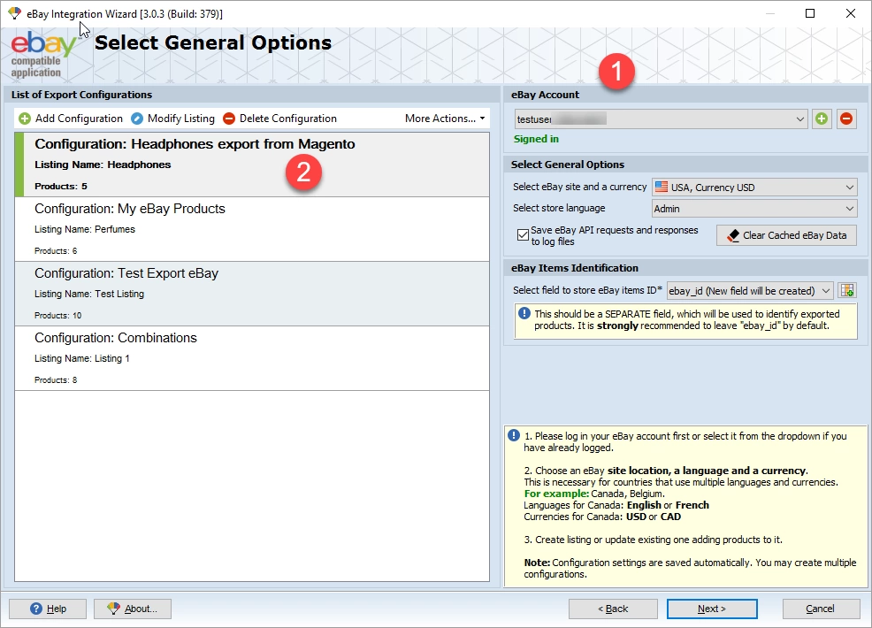Go back with the Back button

coord(613,609)
